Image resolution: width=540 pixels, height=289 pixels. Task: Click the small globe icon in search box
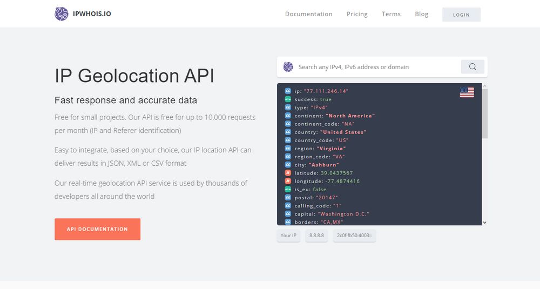tap(288, 67)
